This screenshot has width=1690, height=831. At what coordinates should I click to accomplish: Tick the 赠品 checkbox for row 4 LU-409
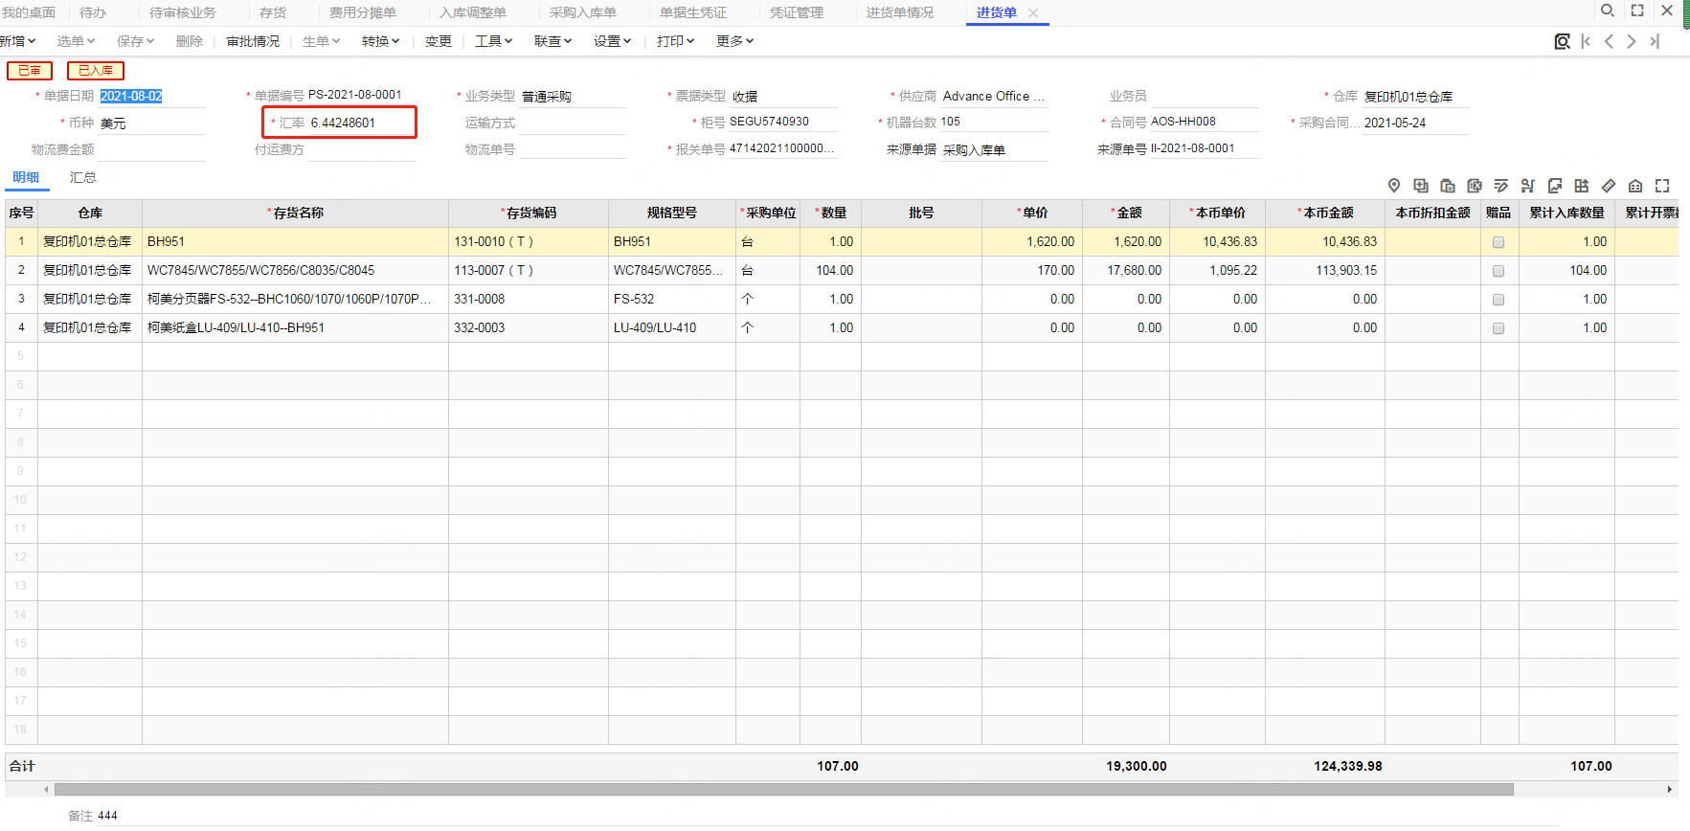(x=1498, y=328)
